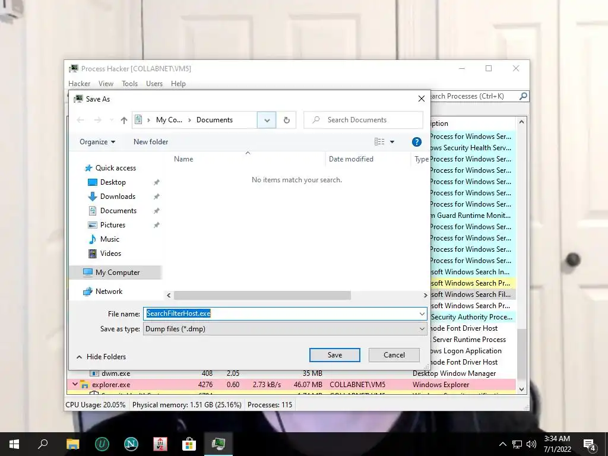Click the Process Hacker taskbar icon
Screen dimensions: 608x456
click(218, 444)
